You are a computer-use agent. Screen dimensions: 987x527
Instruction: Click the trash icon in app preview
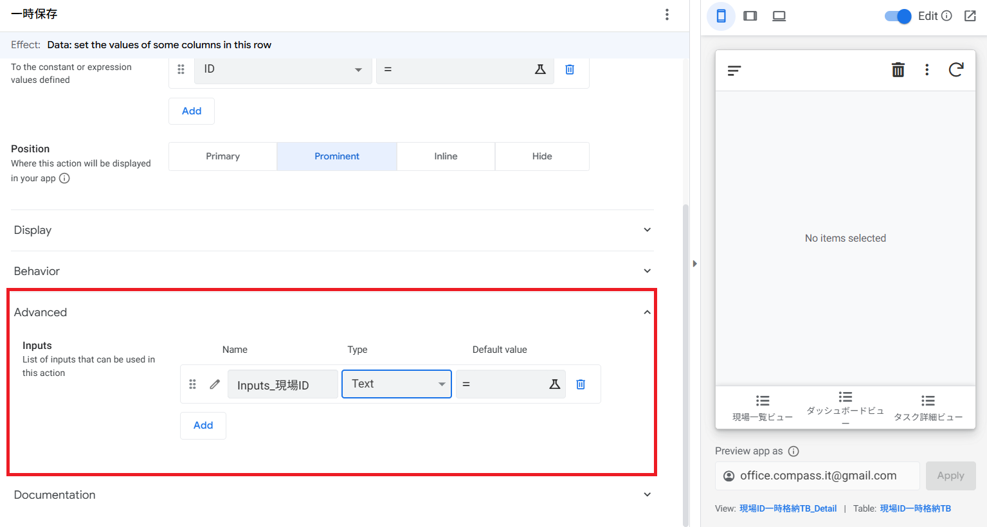pyautogui.click(x=898, y=70)
